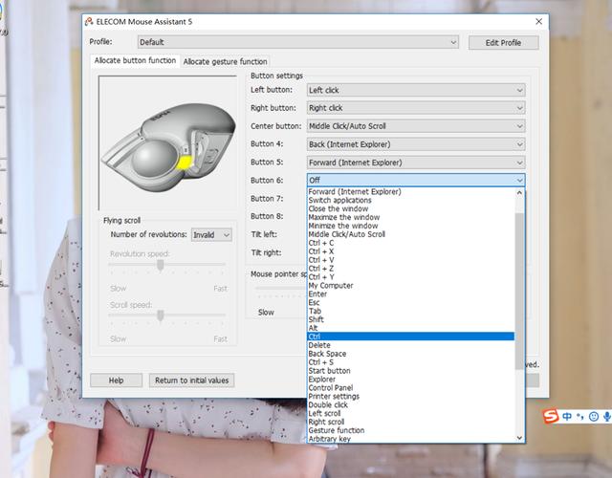
Task: Choose Shift key option
Action: point(411,319)
